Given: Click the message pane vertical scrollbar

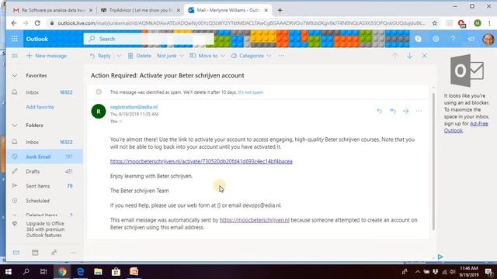Looking at the screenshot, I should click(x=433, y=161).
